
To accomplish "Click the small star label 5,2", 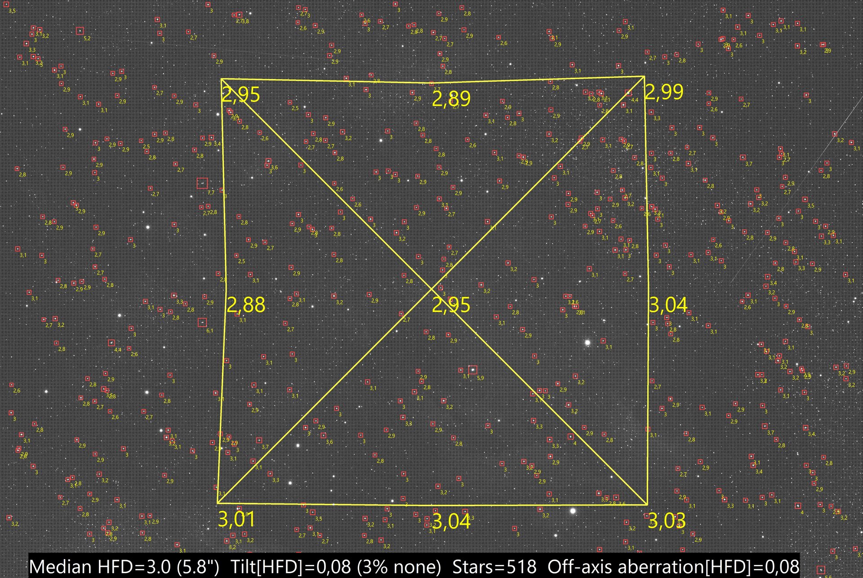I will point(87,39).
